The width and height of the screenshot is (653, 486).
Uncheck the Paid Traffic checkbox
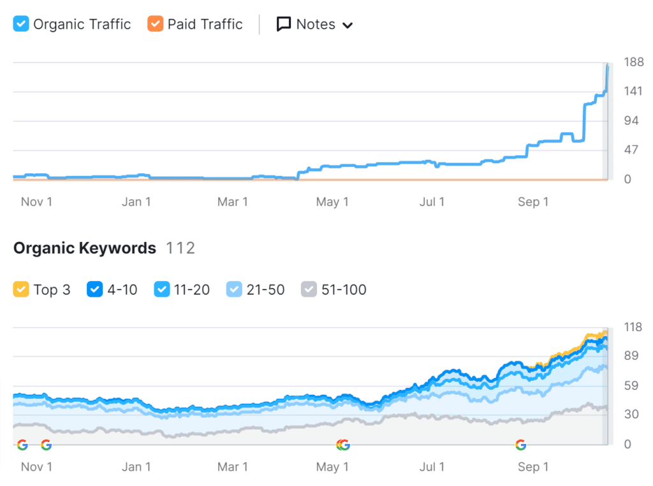(155, 24)
